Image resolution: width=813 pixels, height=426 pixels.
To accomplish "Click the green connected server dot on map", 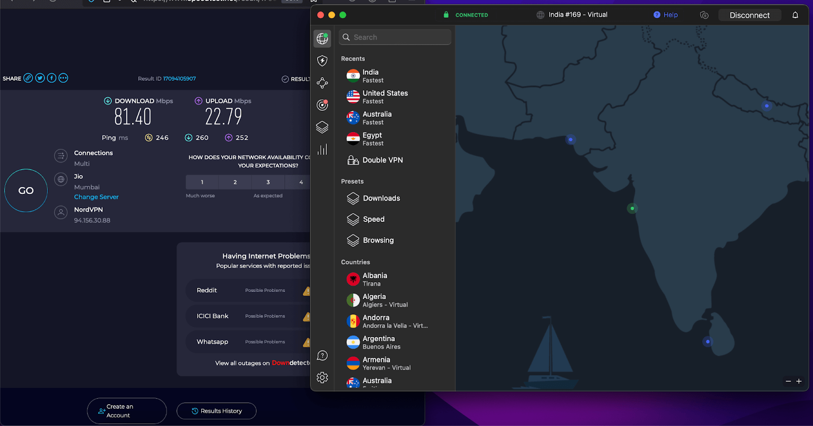I will click(632, 208).
